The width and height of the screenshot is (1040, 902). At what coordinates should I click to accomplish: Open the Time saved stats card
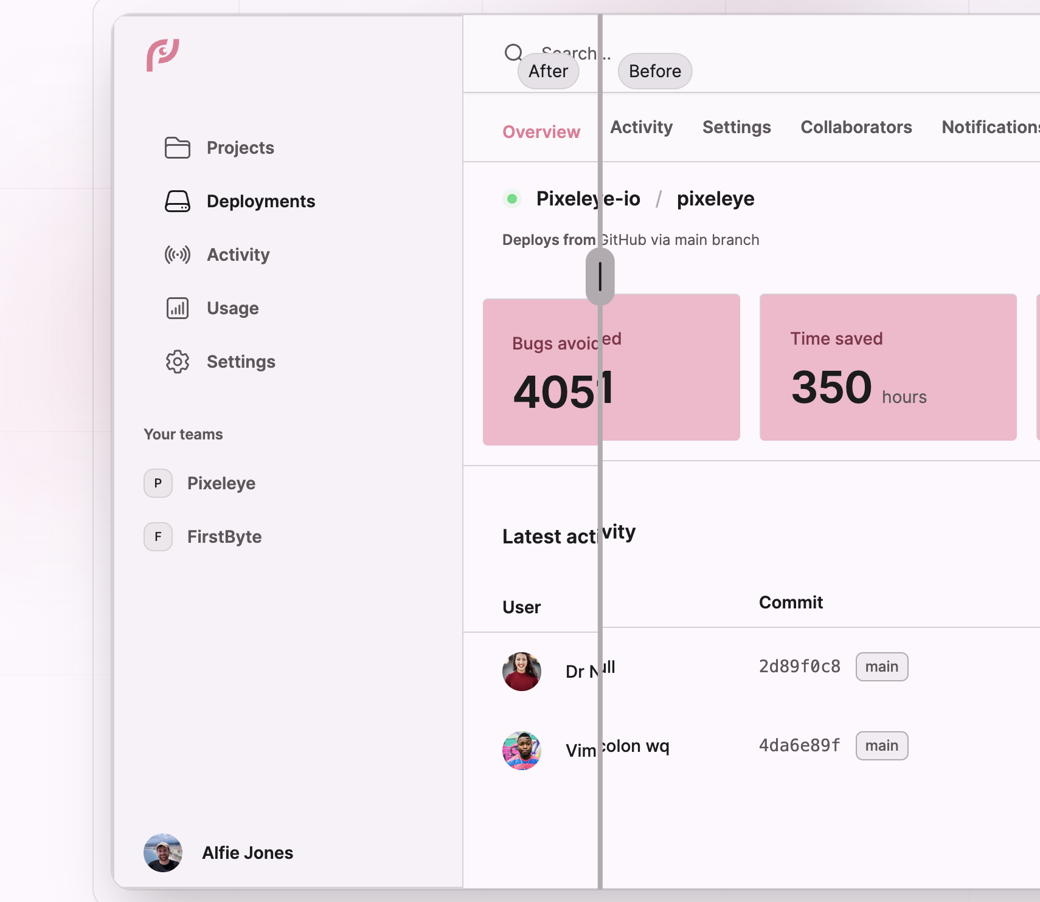887,367
